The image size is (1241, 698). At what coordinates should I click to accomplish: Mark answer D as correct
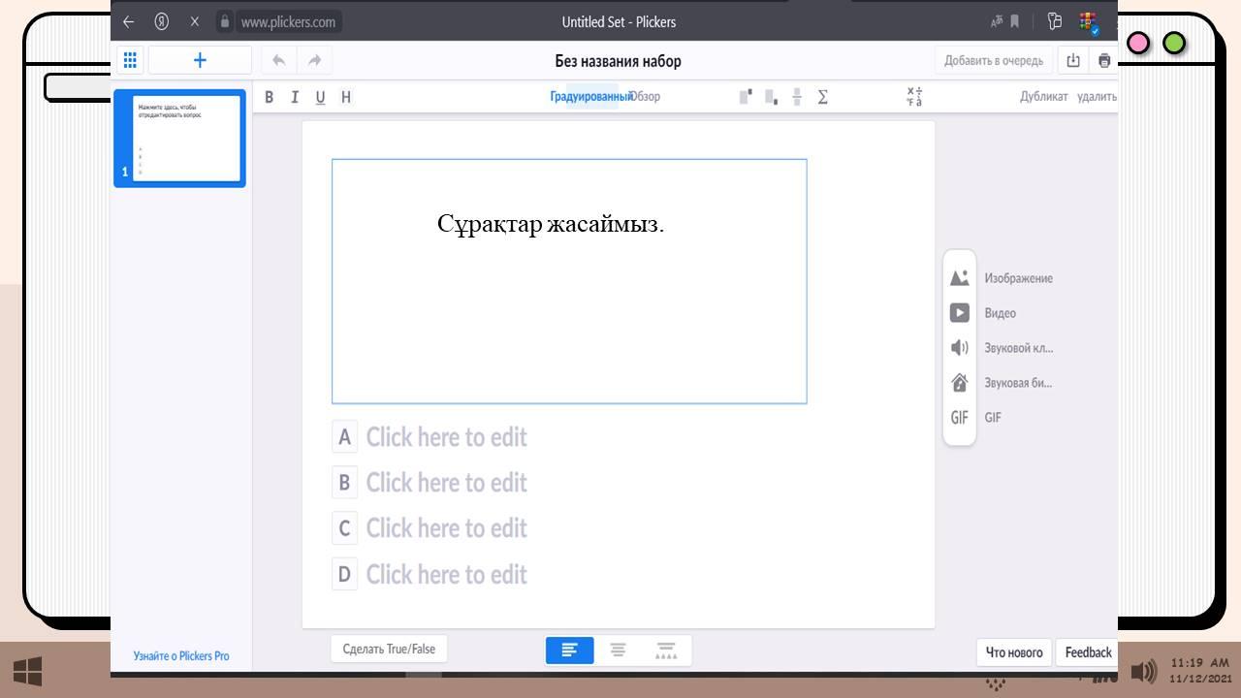point(344,574)
